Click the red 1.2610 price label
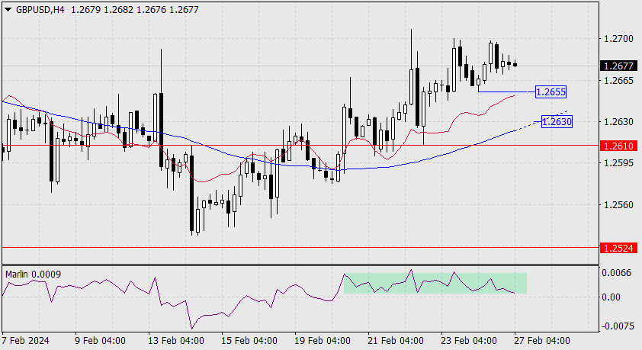Image resolution: width=642 pixels, height=350 pixels. (x=618, y=146)
